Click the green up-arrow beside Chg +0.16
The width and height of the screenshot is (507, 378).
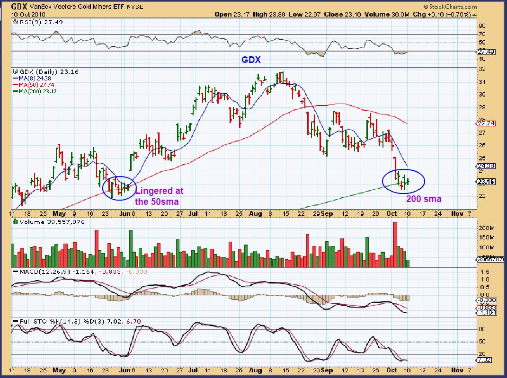474,15
